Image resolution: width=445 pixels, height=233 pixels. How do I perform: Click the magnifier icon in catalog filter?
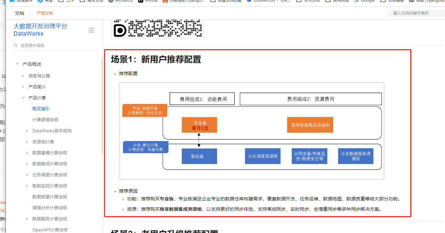coord(16,46)
